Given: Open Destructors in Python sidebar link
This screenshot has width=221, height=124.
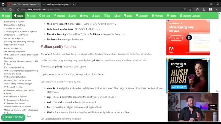Looking at the screenshot, I should point(14,25).
